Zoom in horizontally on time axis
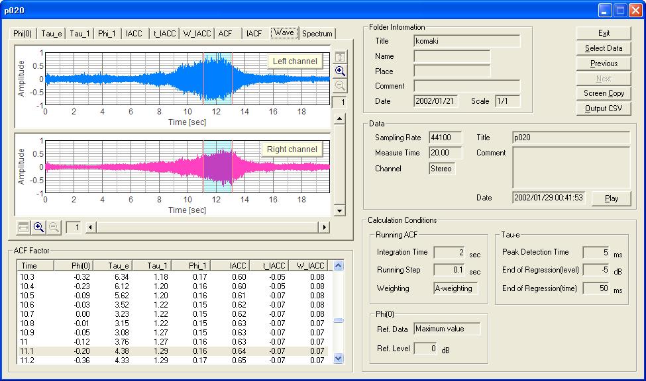Viewport: 646px width, 381px height. click(x=38, y=227)
